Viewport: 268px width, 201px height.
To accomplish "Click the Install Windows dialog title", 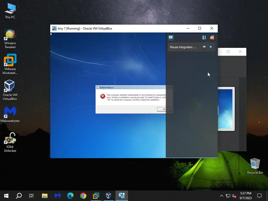I will click(107, 87).
